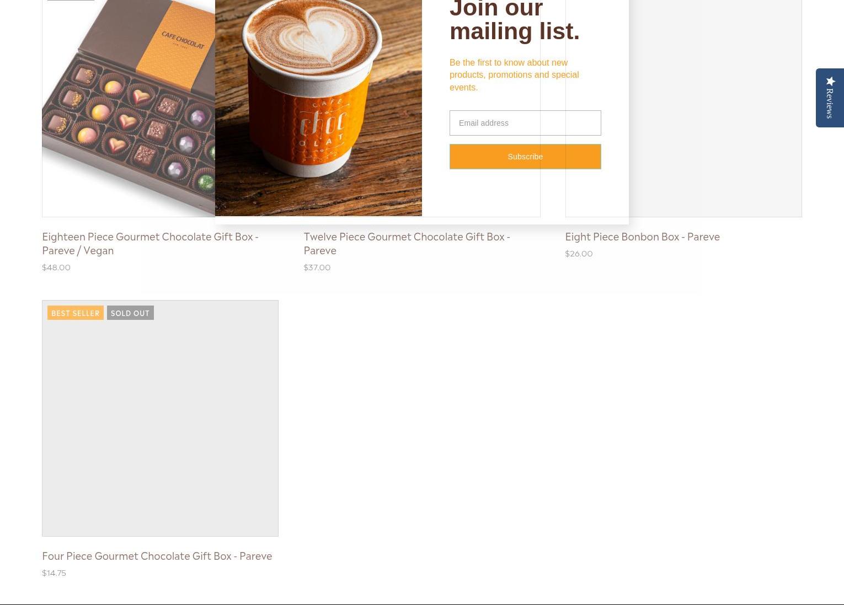Viewport: 844px width, 605px height.
Task: Click the latte coffee cup photo
Action: click(x=318, y=108)
